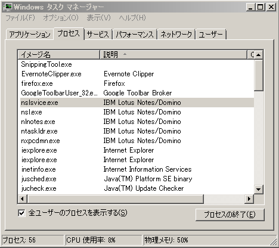Switch to the アプリケーション tab
This screenshot has height=248, width=279.
tap(30, 35)
